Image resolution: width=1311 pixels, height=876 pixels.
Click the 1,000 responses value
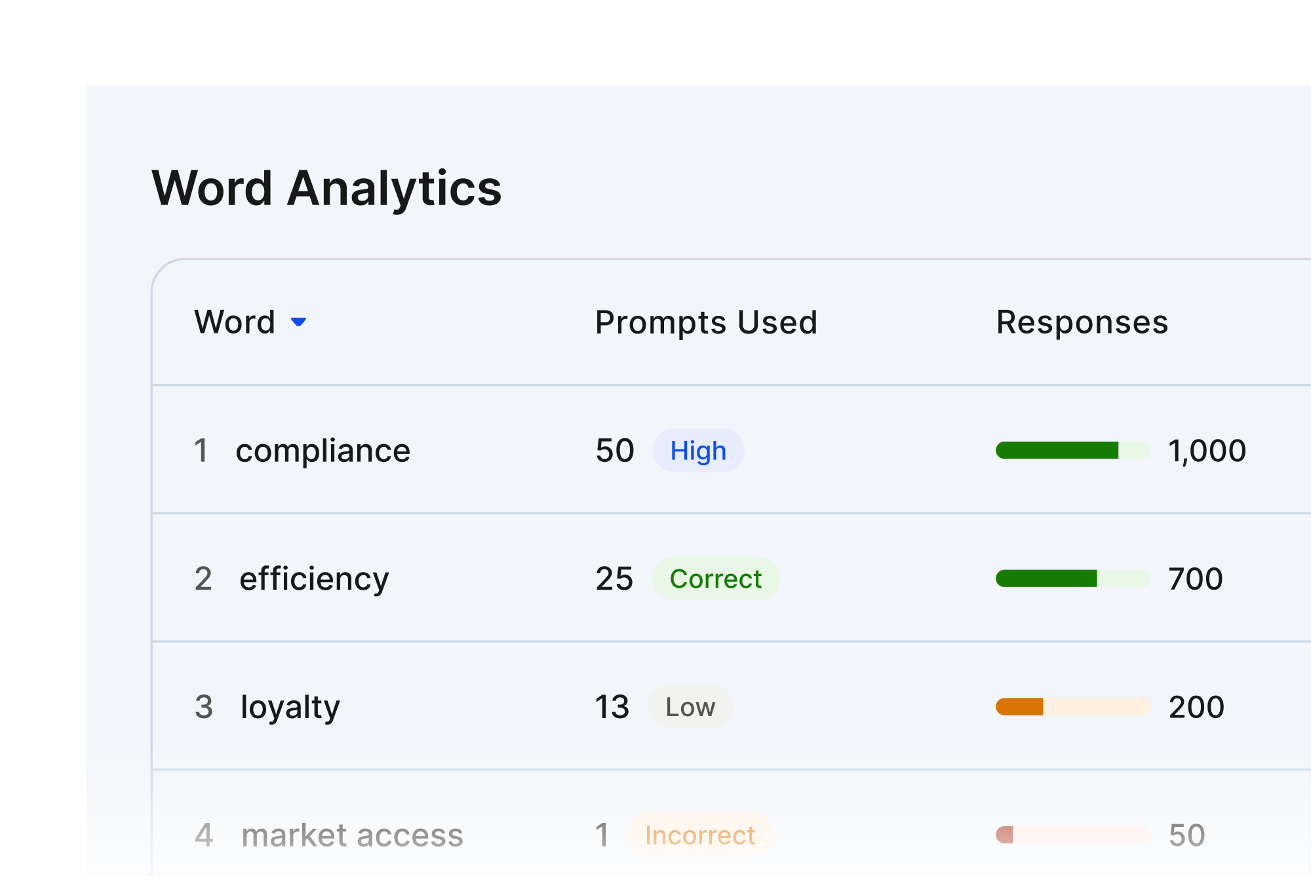(1207, 451)
